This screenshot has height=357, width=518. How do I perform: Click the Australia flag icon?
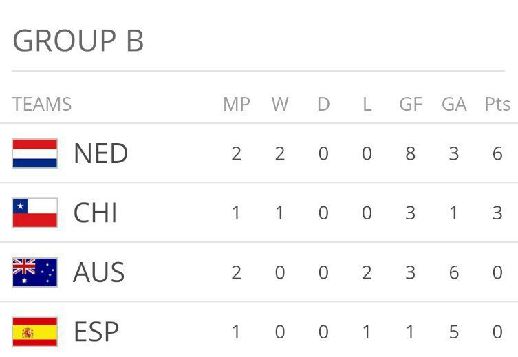coord(35,272)
